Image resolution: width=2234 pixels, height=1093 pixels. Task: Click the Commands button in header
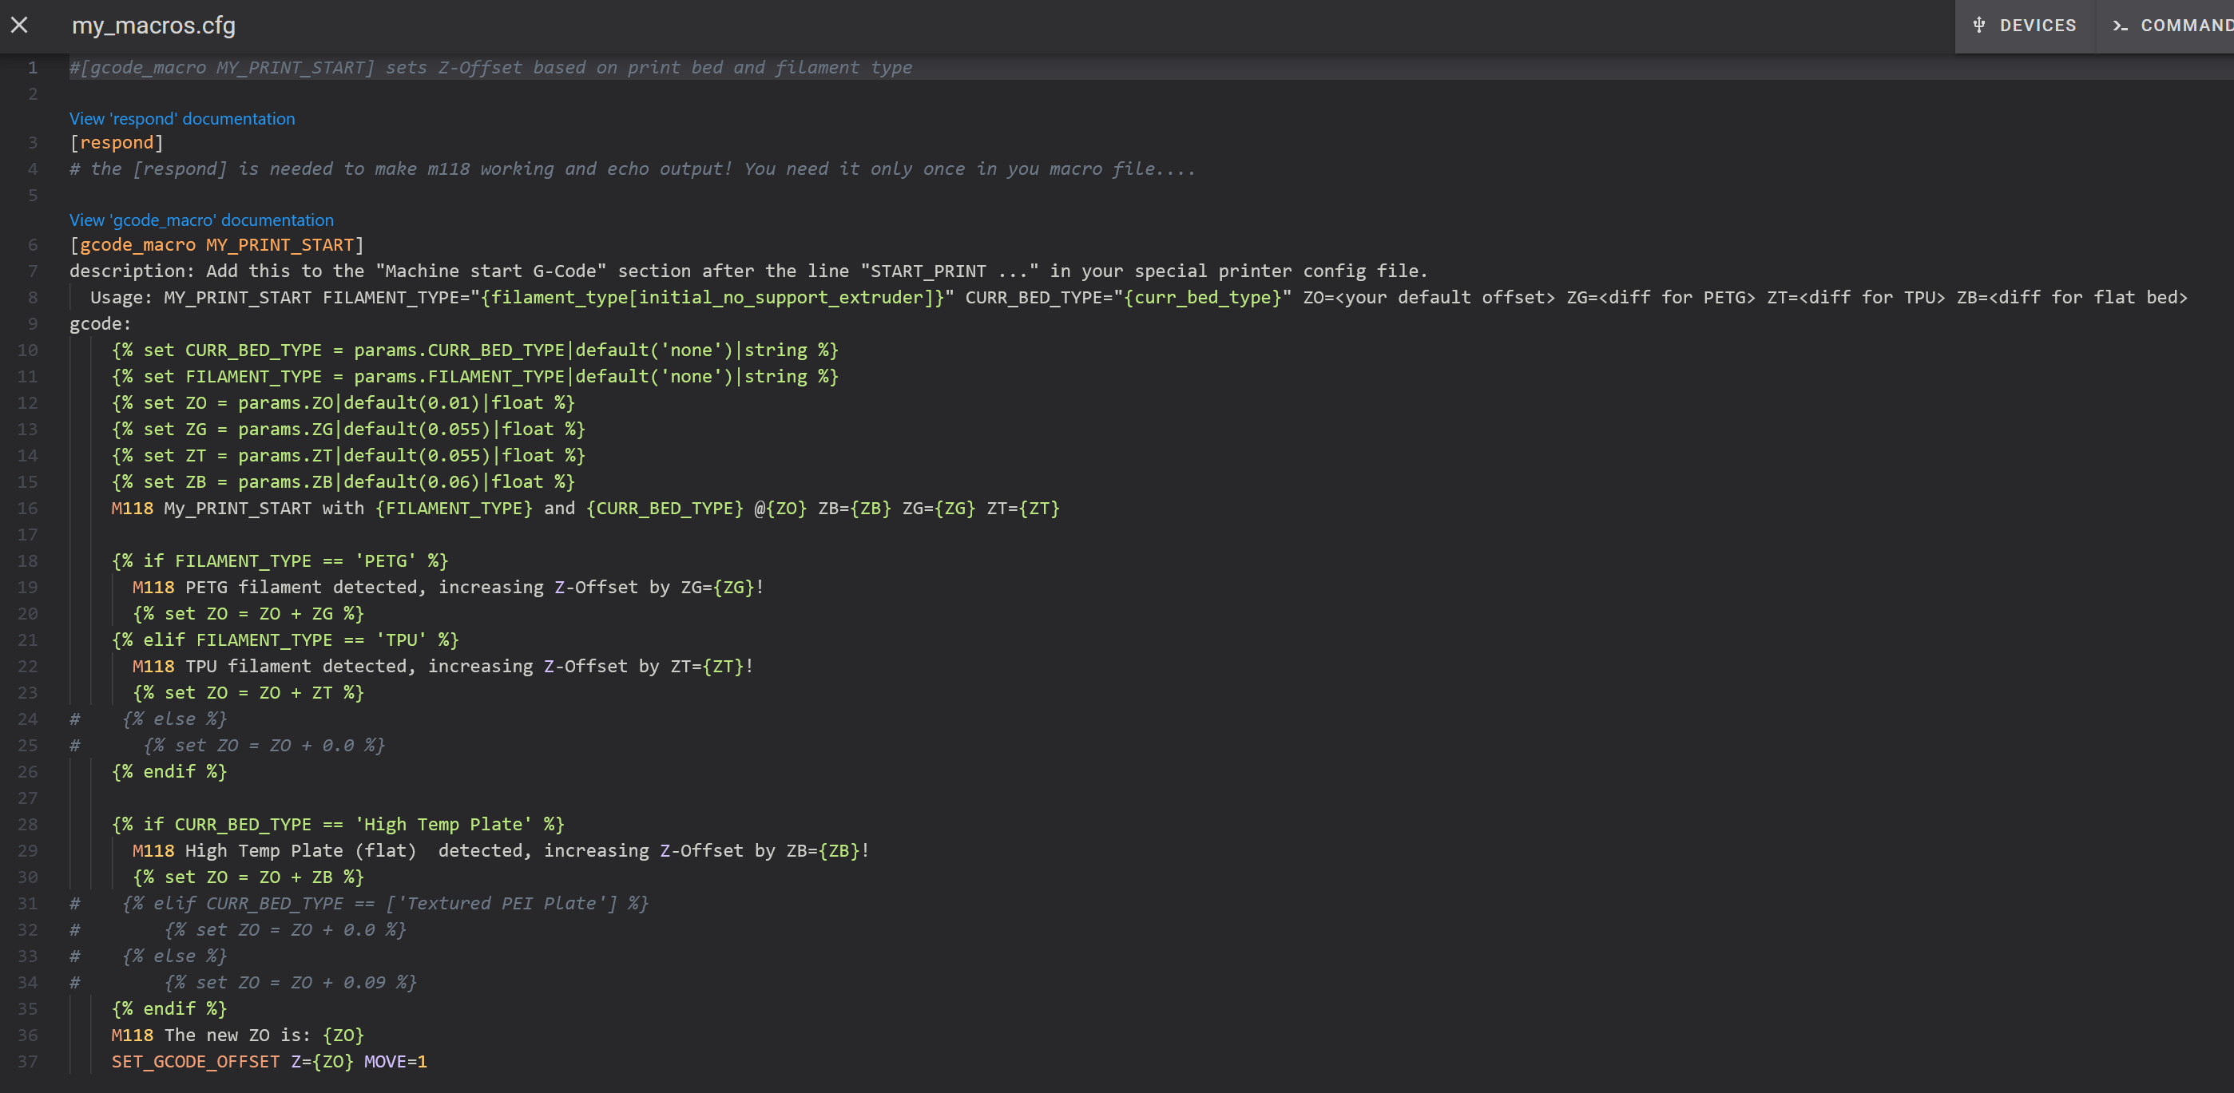click(2165, 26)
